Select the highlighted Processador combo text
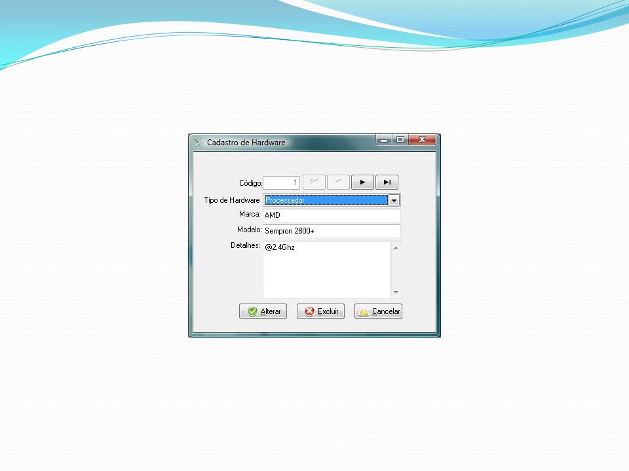The width and height of the screenshot is (629, 471). [326, 200]
